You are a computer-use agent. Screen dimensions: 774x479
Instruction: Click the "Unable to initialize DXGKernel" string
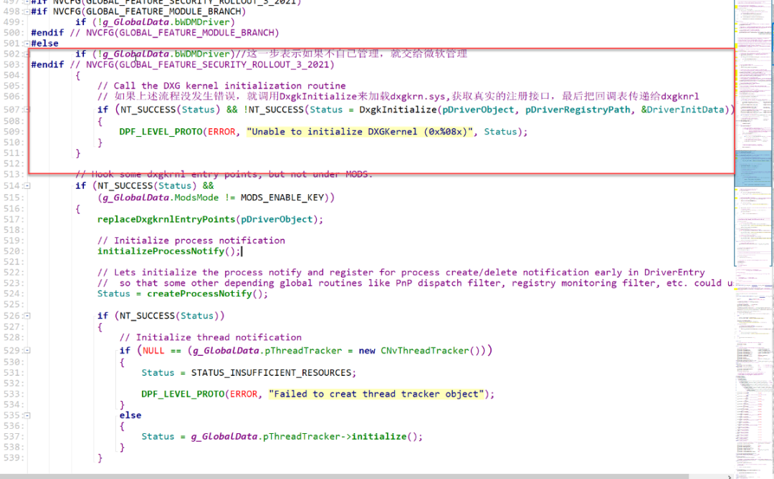[360, 132]
